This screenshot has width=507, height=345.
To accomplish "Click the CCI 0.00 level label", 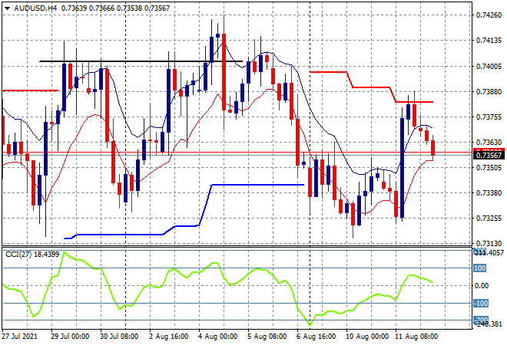I will (482, 286).
